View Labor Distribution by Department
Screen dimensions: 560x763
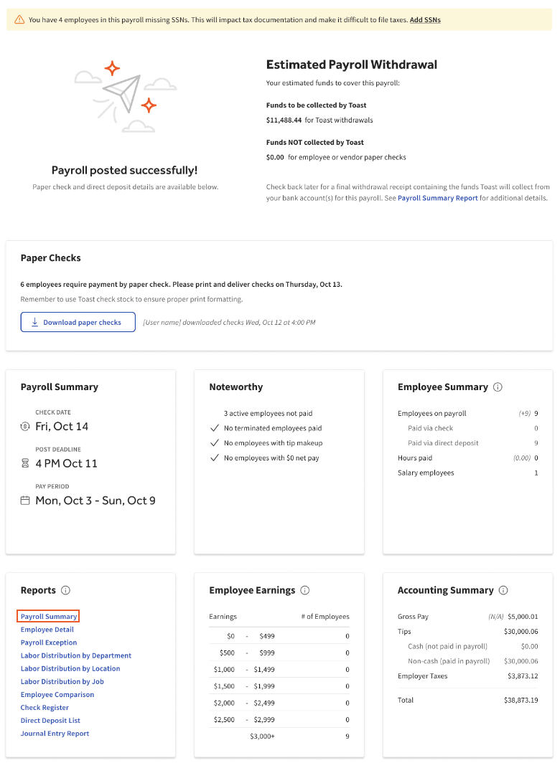(x=75, y=655)
